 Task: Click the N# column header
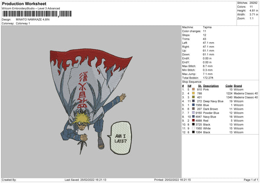click(189, 86)
